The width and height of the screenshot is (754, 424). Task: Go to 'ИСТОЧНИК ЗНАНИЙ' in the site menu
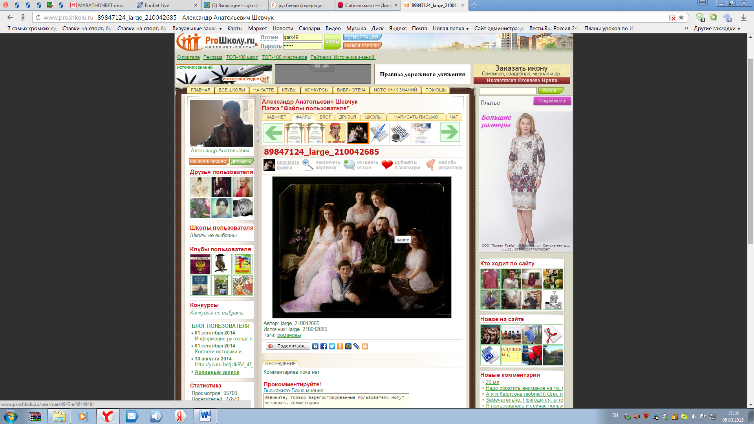[x=395, y=90]
